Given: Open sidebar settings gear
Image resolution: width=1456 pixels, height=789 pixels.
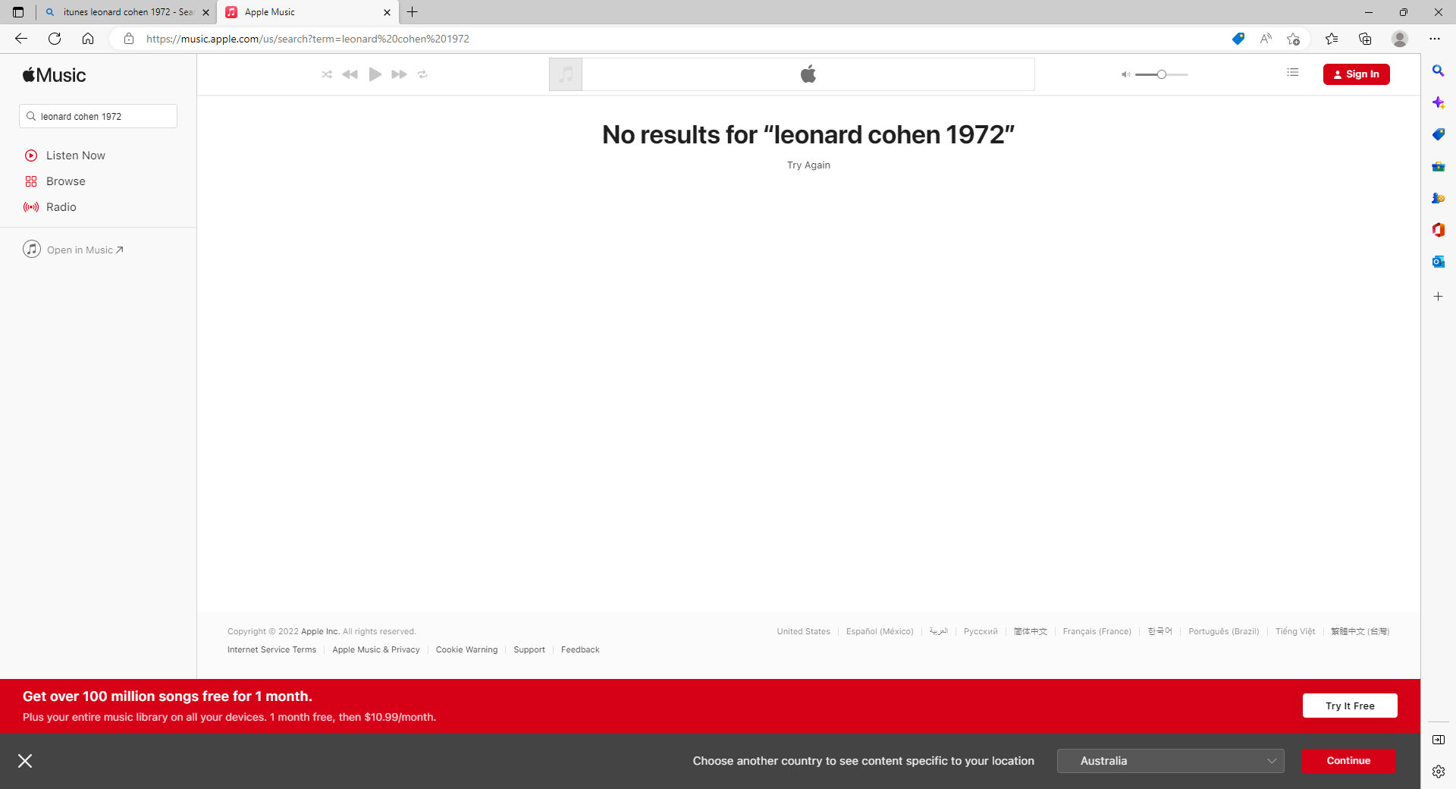Looking at the screenshot, I should tap(1438, 772).
